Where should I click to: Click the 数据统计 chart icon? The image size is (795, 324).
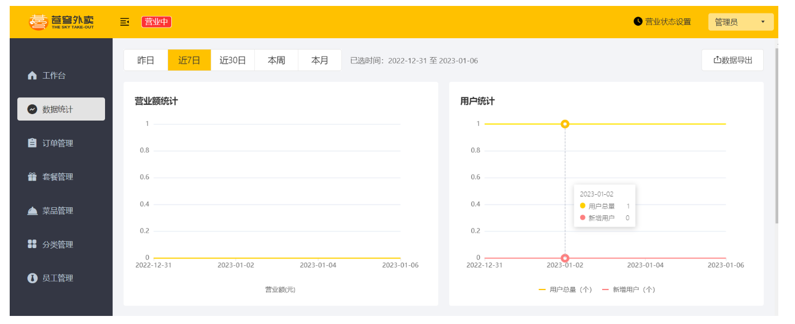[x=32, y=109]
